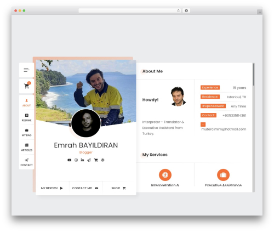Image resolution: width=274 pixels, height=232 pixels.
Task: Click the YouTube social icon
Action: point(70,160)
